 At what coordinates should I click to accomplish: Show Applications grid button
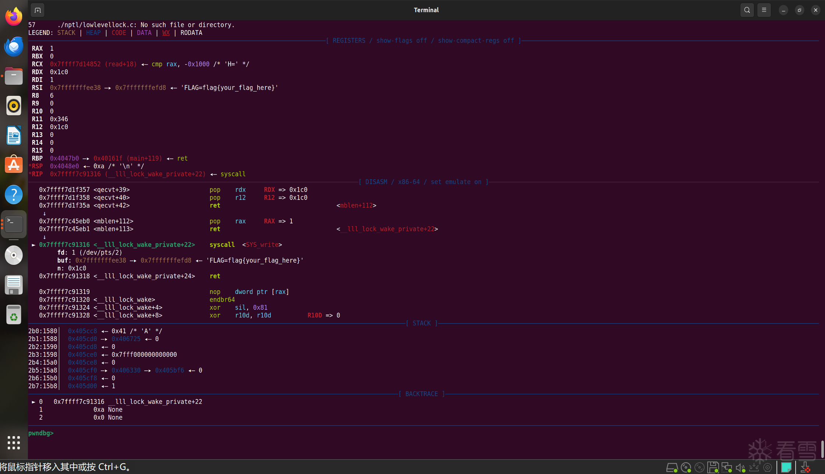[14, 442]
